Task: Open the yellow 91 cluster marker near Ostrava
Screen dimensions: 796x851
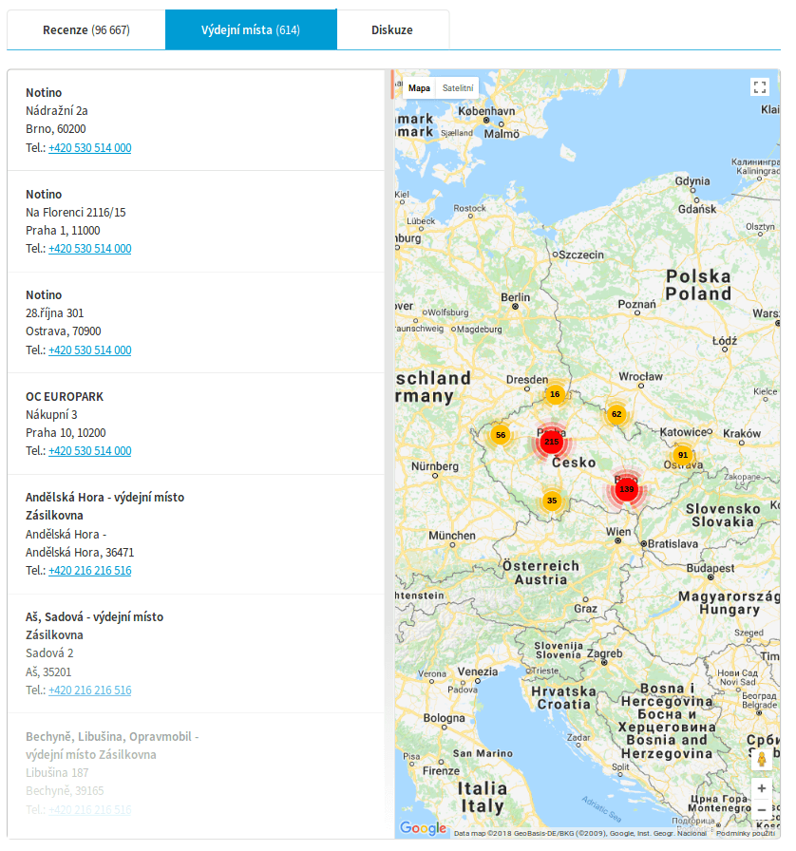Action: (683, 455)
